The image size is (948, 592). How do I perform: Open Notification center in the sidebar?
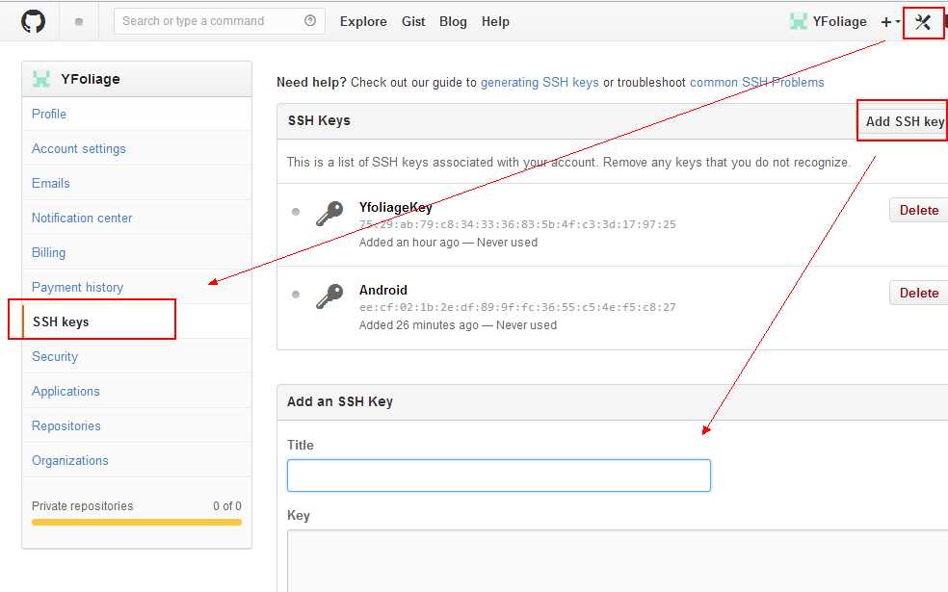pyautogui.click(x=137, y=218)
